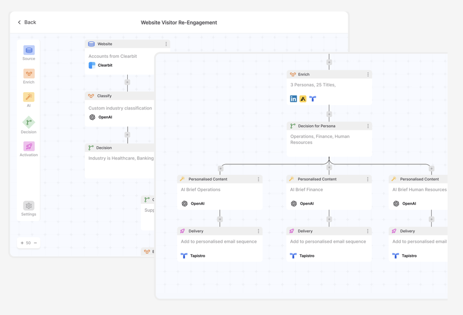The image size is (463, 315).
Task: Add step between Classify and Decision
Action: coord(127,135)
